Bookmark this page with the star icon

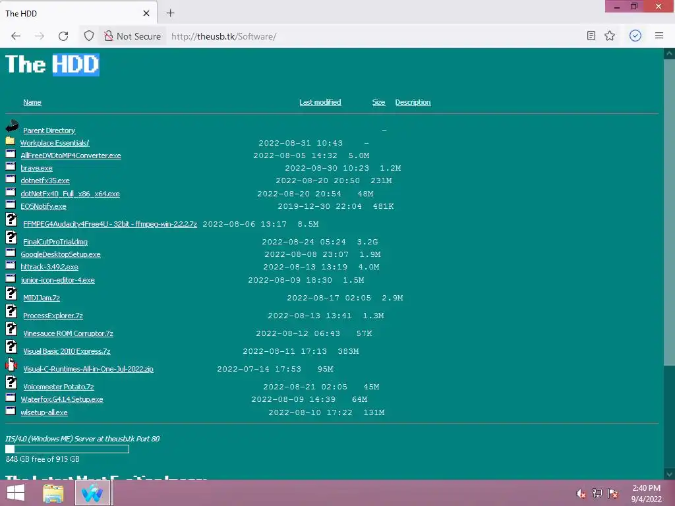[x=610, y=36]
